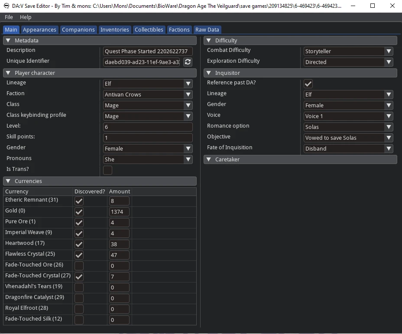This screenshot has width=402, height=334.
Task: Uncheck the Reference past DA? checkbox
Action: tap(308, 83)
